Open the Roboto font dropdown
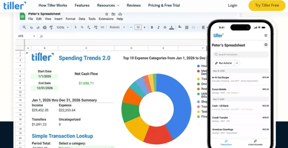This screenshot has width=288, height=148. [117, 27]
